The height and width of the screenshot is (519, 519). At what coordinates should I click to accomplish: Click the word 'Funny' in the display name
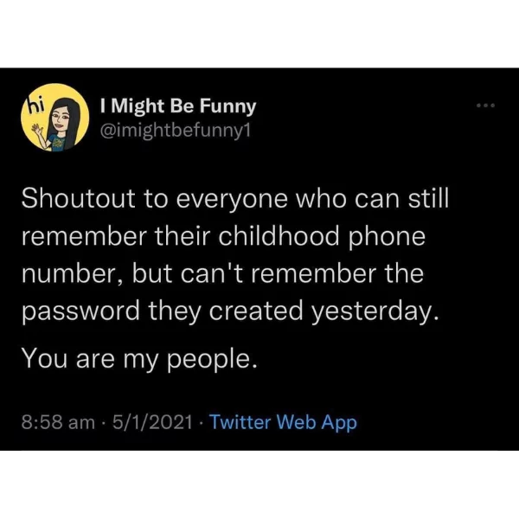[x=227, y=107]
